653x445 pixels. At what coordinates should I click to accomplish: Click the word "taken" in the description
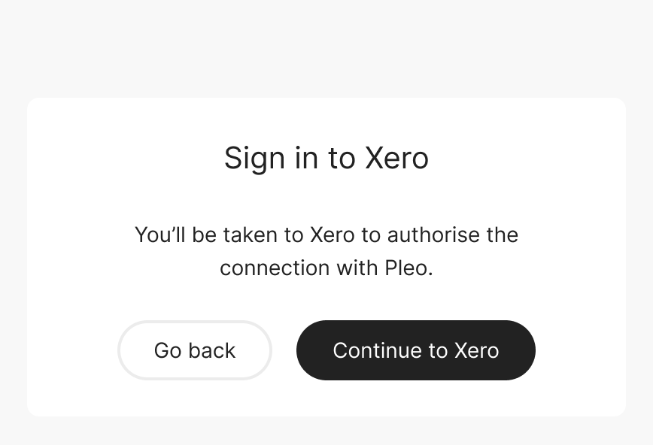252,235
